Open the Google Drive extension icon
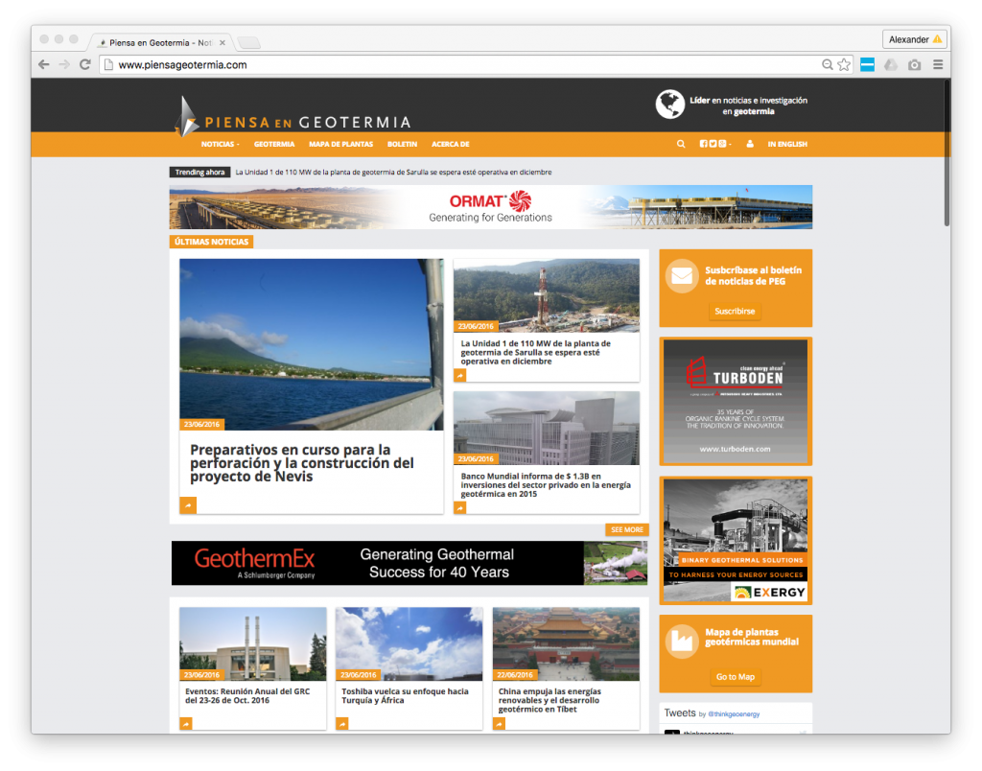Screen dimensions: 982x771 891,64
